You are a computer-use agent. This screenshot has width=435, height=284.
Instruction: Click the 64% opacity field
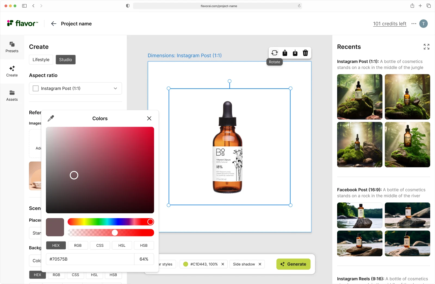click(144, 259)
